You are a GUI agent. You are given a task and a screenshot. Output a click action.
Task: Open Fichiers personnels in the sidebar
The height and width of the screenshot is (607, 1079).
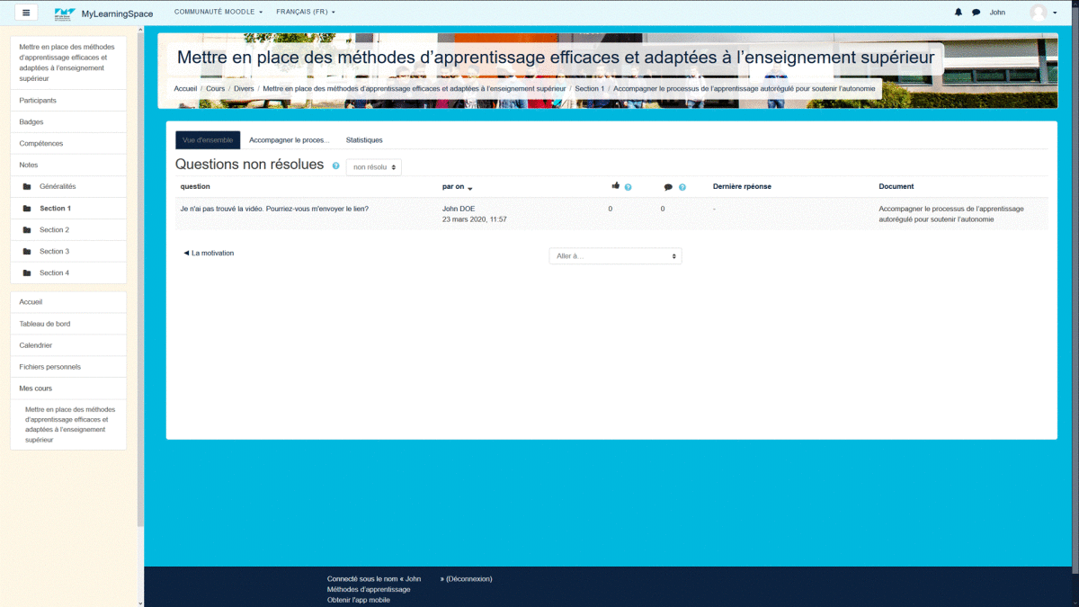tap(68, 367)
